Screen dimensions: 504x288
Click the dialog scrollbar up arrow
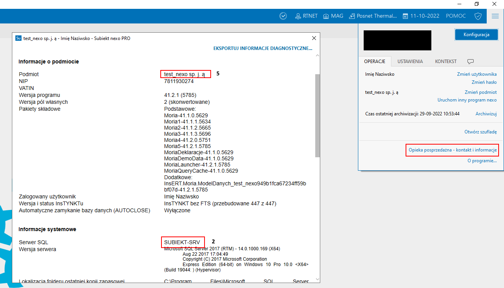[317, 56]
